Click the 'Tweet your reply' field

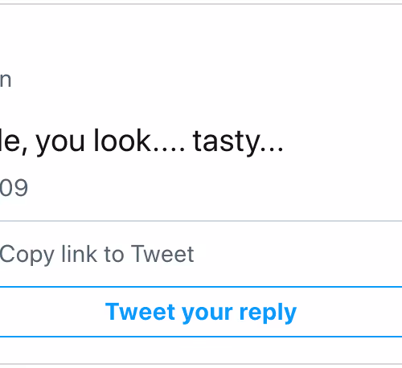pyautogui.click(x=201, y=312)
